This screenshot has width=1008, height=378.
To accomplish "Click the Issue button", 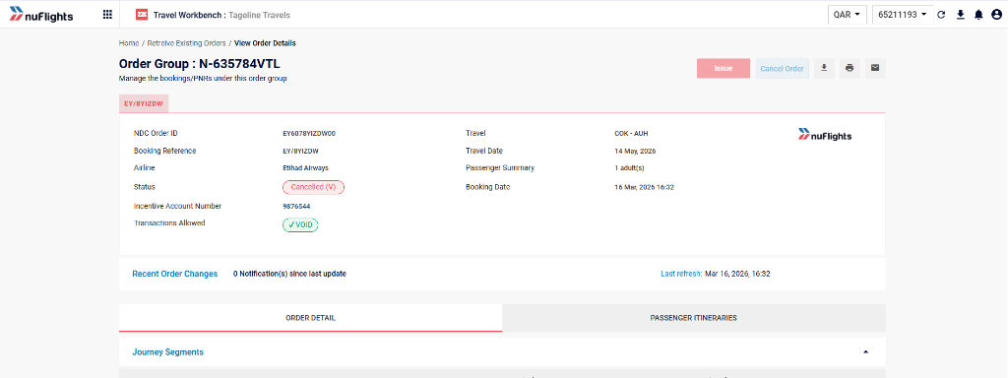I will pyautogui.click(x=724, y=68).
